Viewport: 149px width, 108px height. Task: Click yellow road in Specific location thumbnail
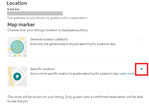[x=11, y=77]
